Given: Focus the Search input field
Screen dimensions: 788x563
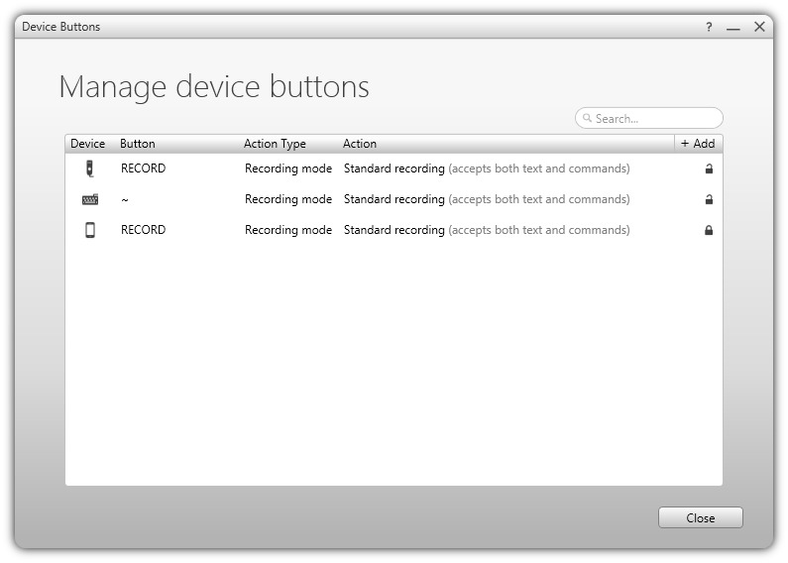Looking at the screenshot, I should [x=649, y=118].
